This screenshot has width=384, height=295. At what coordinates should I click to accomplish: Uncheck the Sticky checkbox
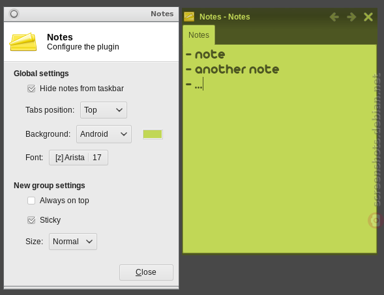(31, 220)
